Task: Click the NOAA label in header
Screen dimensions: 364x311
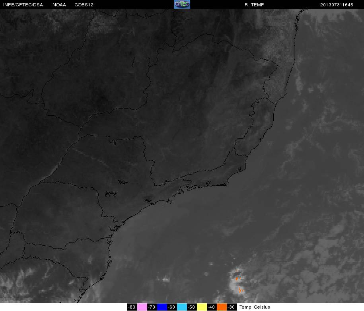Action: click(59, 5)
